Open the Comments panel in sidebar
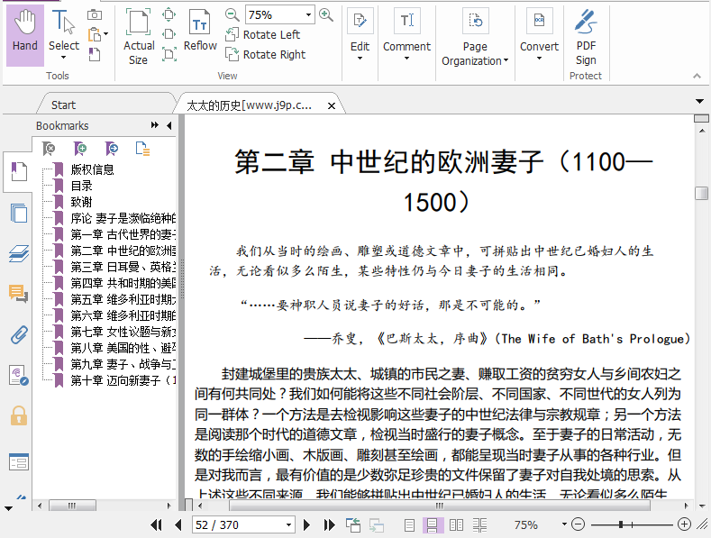Viewport: 711px width, 538px height. click(x=18, y=294)
